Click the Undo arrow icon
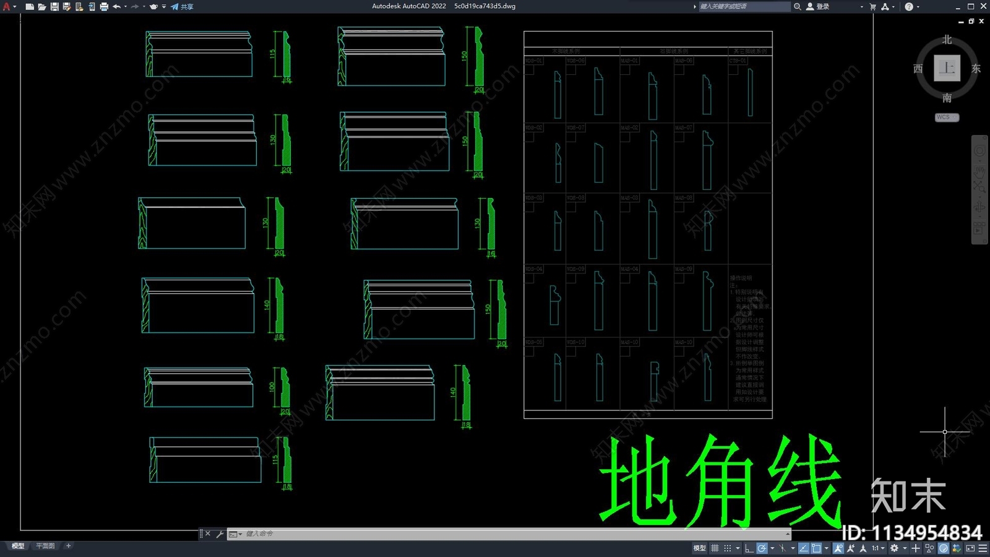Image resolution: width=990 pixels, height=557 pixels. click(x=117, y=6)
